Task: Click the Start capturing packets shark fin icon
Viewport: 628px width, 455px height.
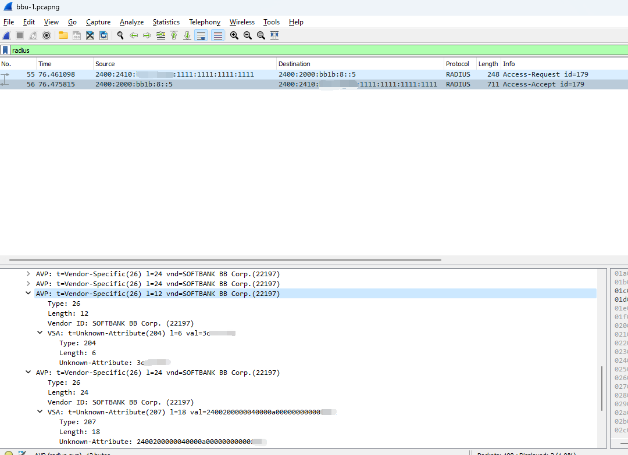Action: (x=7, y=35)
